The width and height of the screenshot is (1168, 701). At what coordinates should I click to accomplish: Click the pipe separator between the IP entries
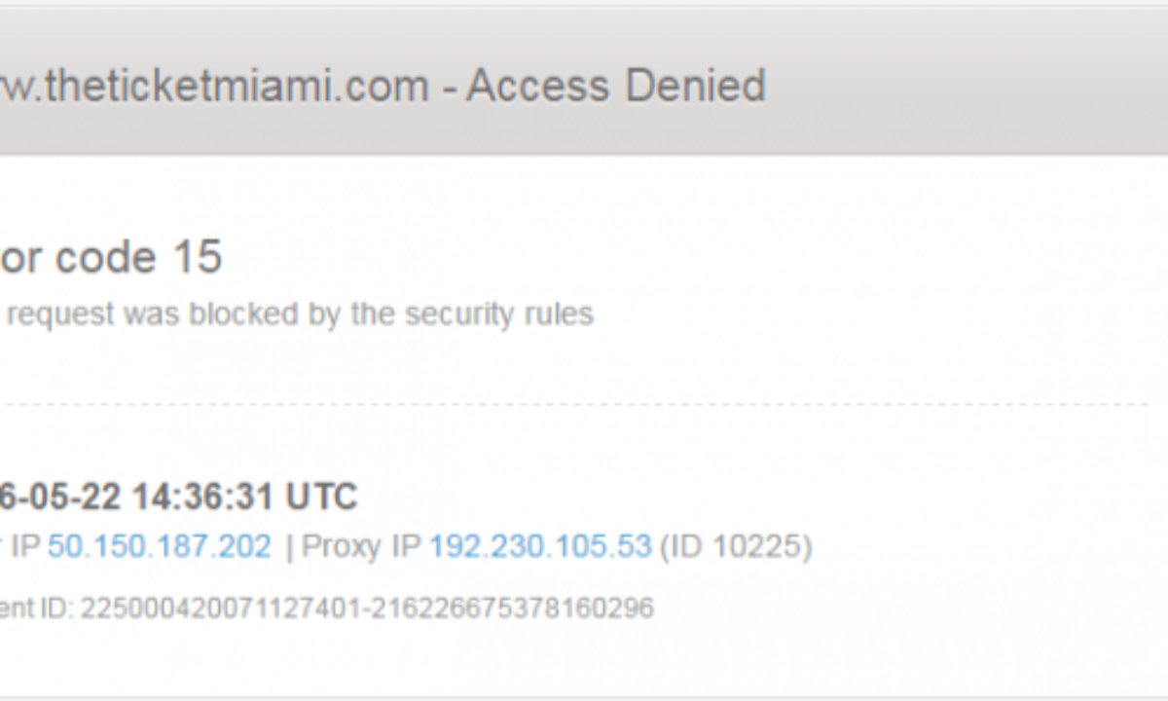point(288,546)
